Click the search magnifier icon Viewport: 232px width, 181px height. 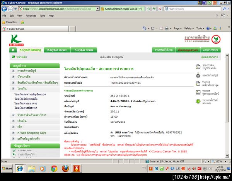pos(224,9)
